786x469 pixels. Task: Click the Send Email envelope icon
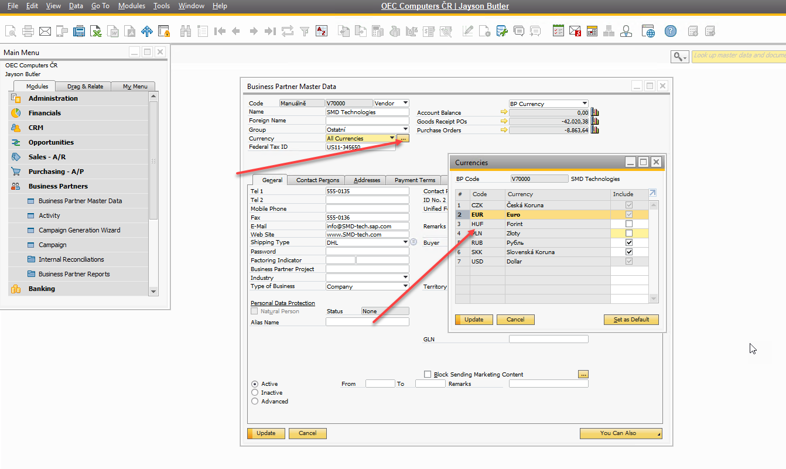45,31
